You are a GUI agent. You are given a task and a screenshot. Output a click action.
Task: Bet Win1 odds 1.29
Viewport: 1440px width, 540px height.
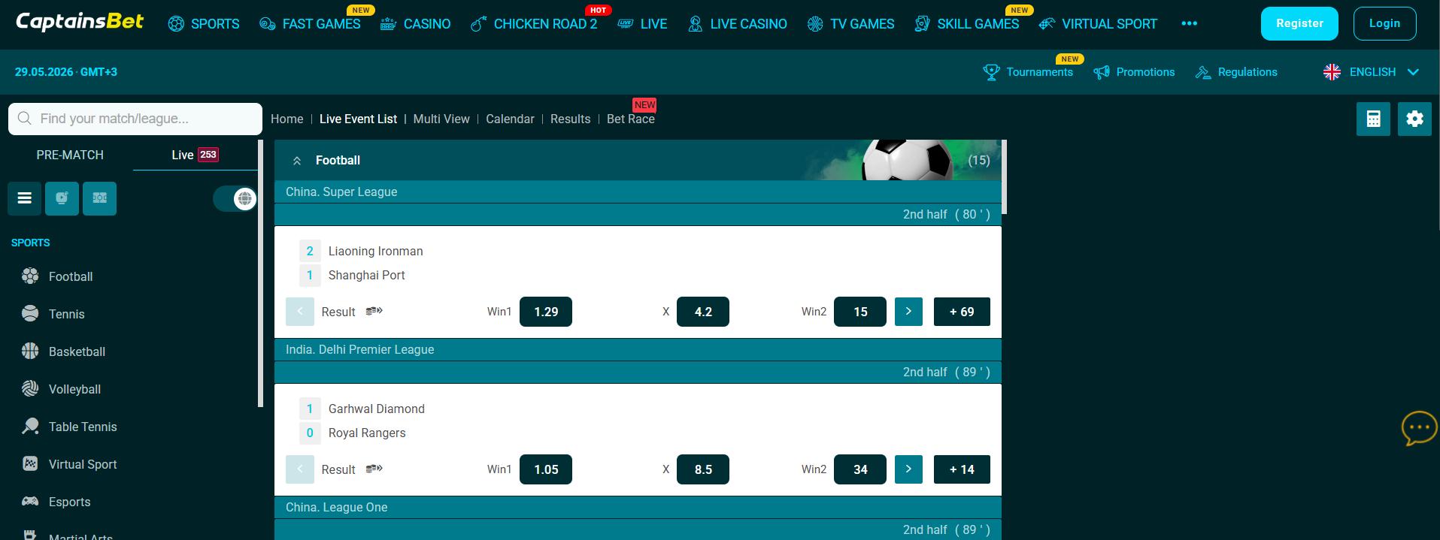coord(546,312)
